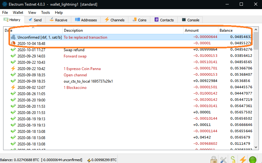Click lightning icon on 2020-09-22 10:42 row
This screenshot has width=262, height=163.
[x=13, y=68]
